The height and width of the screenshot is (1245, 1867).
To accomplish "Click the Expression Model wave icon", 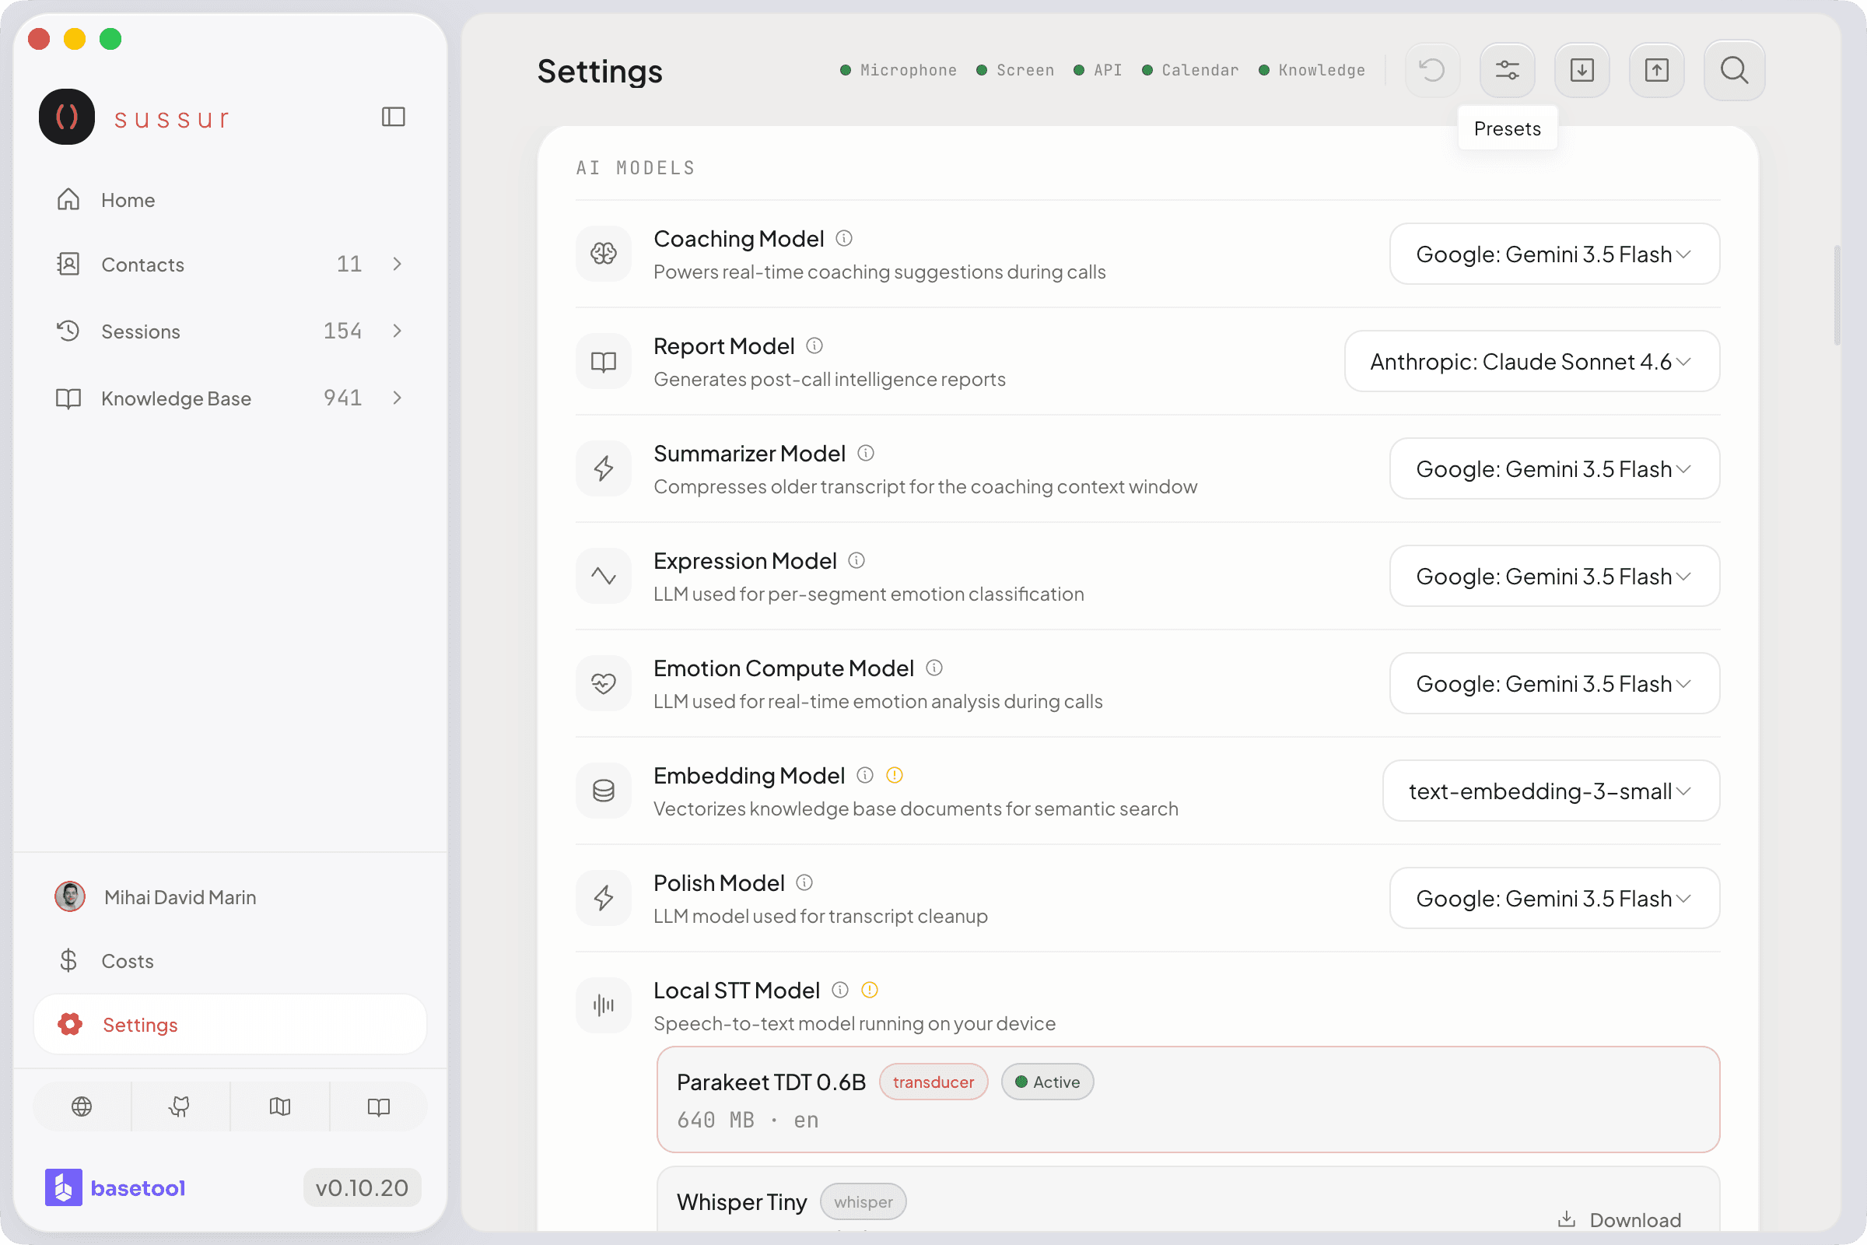I will tap(604, 576).
